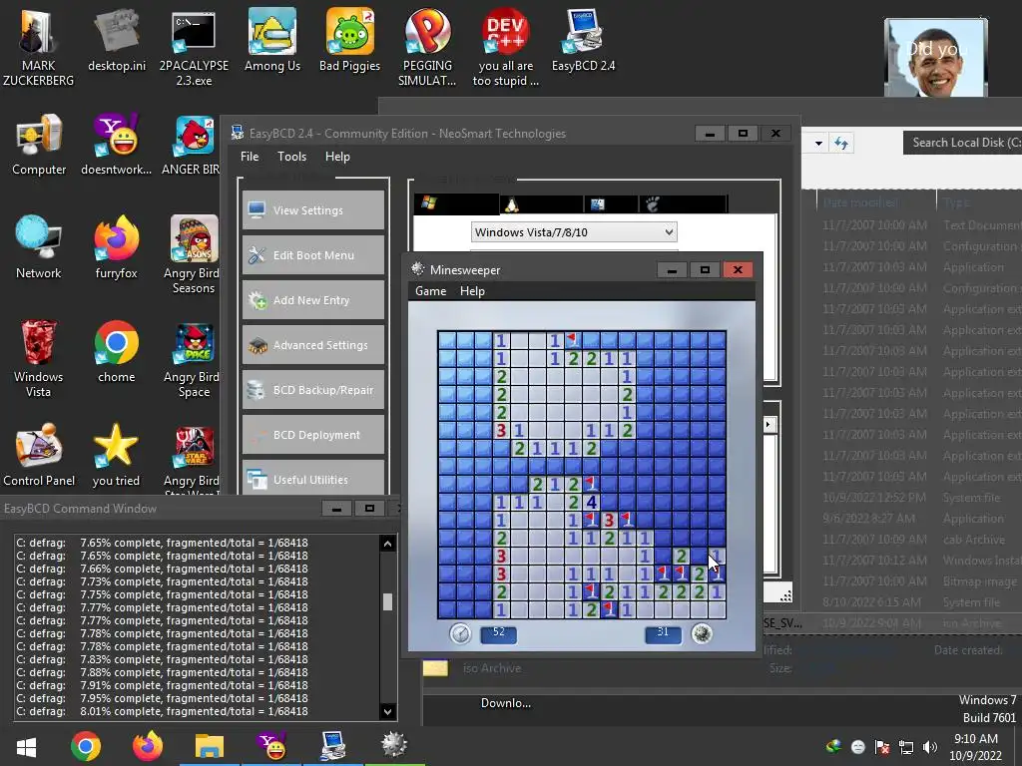This screenshot has height=766, width=1022.
Task: Click the Yahoo Messenger icon in the taskbar
Action: tap(271, 746)
